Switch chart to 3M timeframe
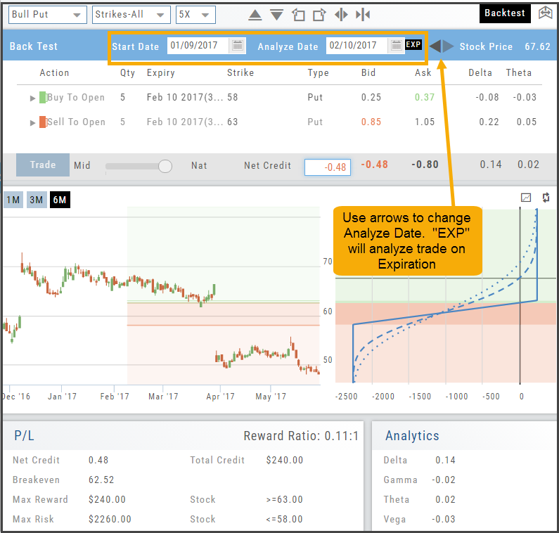 pyautogui.click(x=36, y=200)
